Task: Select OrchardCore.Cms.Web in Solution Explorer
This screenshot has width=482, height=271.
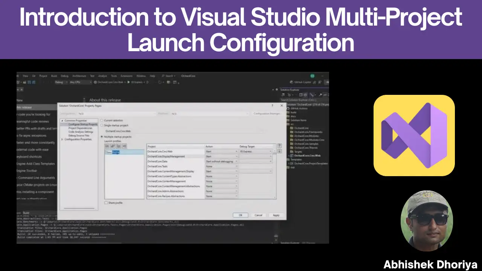Action: point(307,155)
